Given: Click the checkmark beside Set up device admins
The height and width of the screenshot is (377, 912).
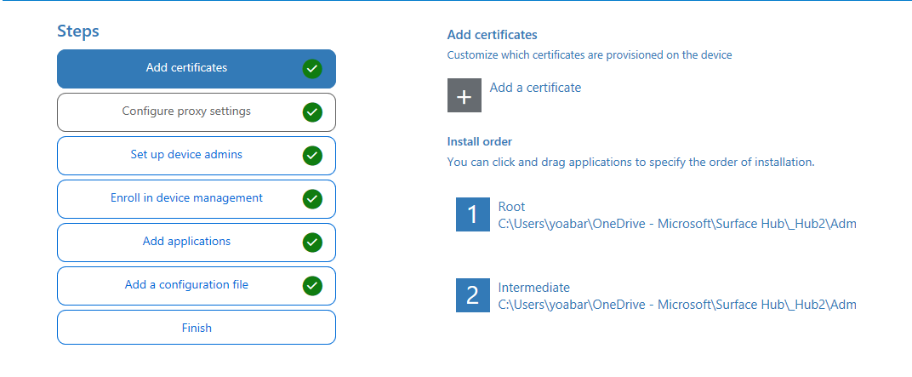Looking at the screenshot, I should [312, 155].
